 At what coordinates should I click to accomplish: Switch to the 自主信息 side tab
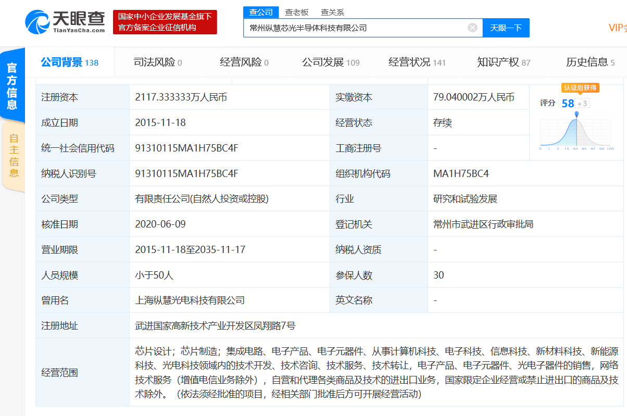coord(14,155)
